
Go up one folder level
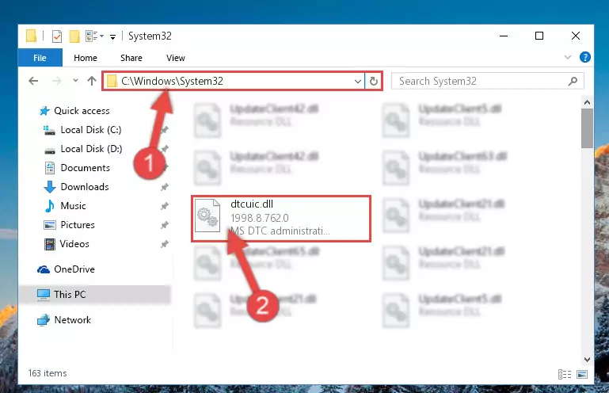point(92,81)
